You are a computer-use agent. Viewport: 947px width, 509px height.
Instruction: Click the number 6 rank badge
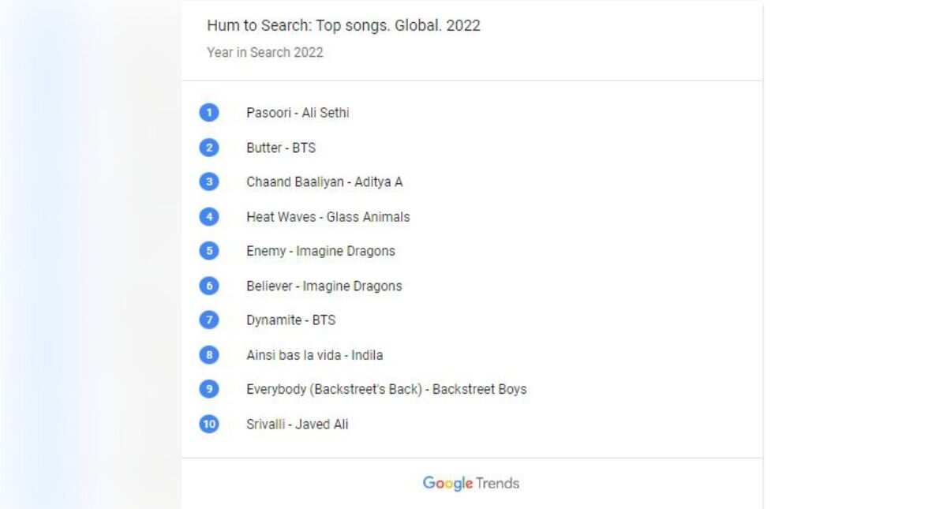[x=208, y=286]
